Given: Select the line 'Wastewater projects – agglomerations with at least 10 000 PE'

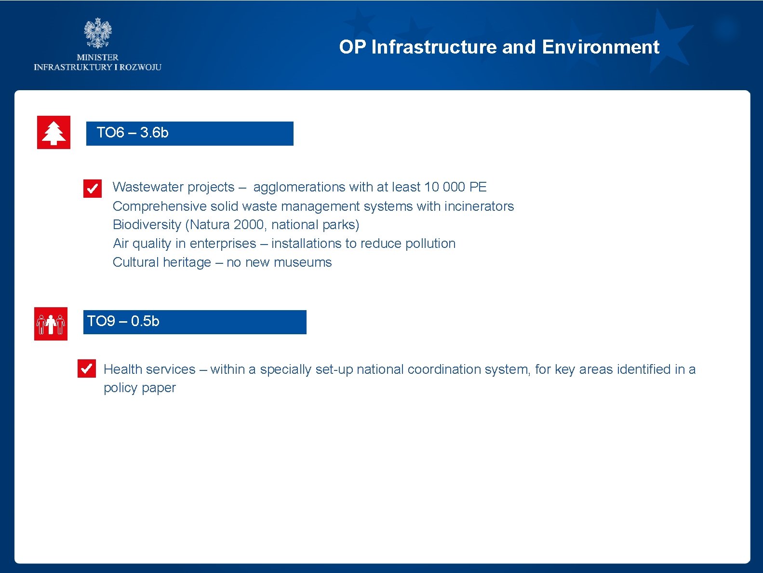Looking at the screenshot, I should tap(299, 187).
